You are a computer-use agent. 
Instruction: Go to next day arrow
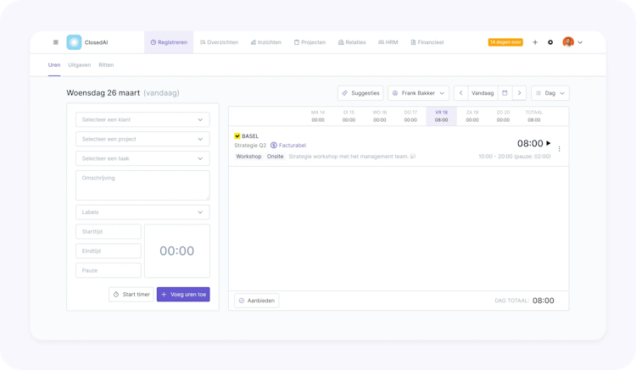(519, 93)
